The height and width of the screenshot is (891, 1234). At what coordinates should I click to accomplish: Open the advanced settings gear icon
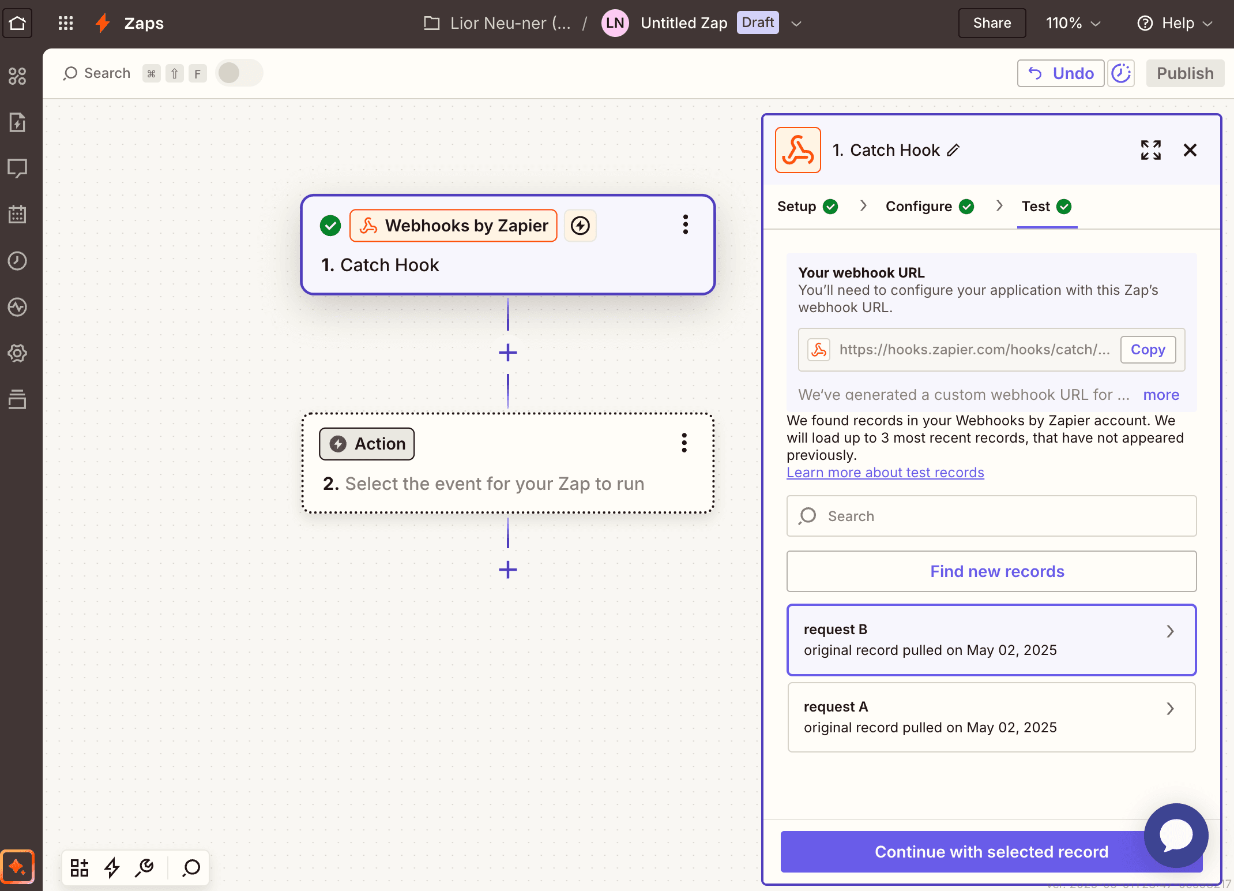pos(17,353)
